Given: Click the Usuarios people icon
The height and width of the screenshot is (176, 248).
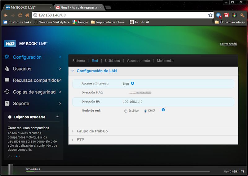Looking at the screenshot, I should tap(7, 69).
